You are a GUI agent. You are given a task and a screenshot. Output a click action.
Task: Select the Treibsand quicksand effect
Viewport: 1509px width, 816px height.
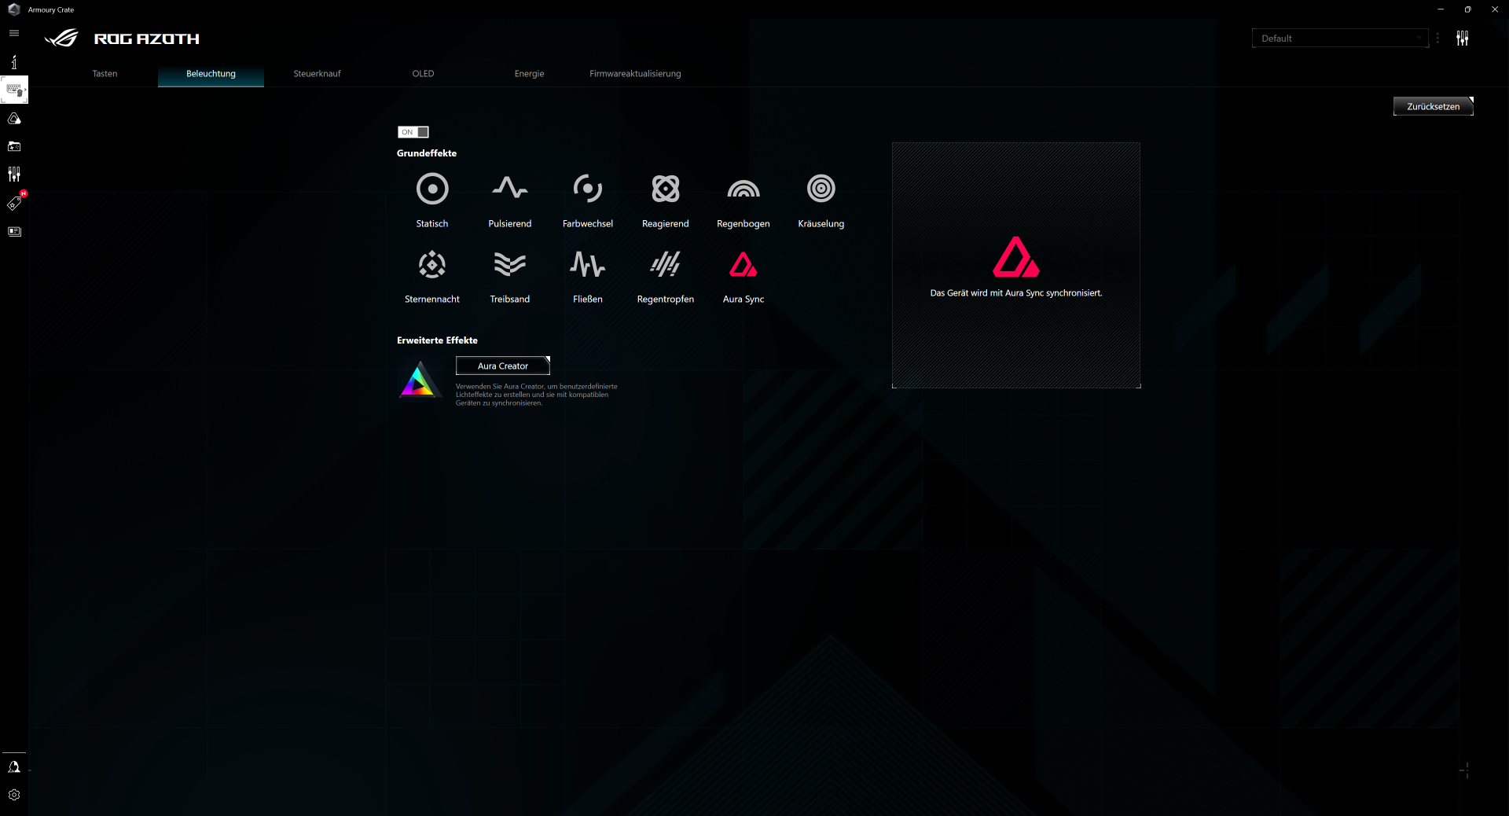point(510,264)
